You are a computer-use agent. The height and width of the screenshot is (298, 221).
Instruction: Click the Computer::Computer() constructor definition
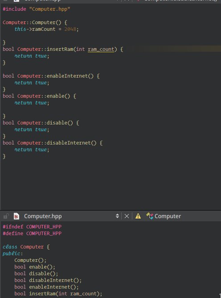point(35,22)
